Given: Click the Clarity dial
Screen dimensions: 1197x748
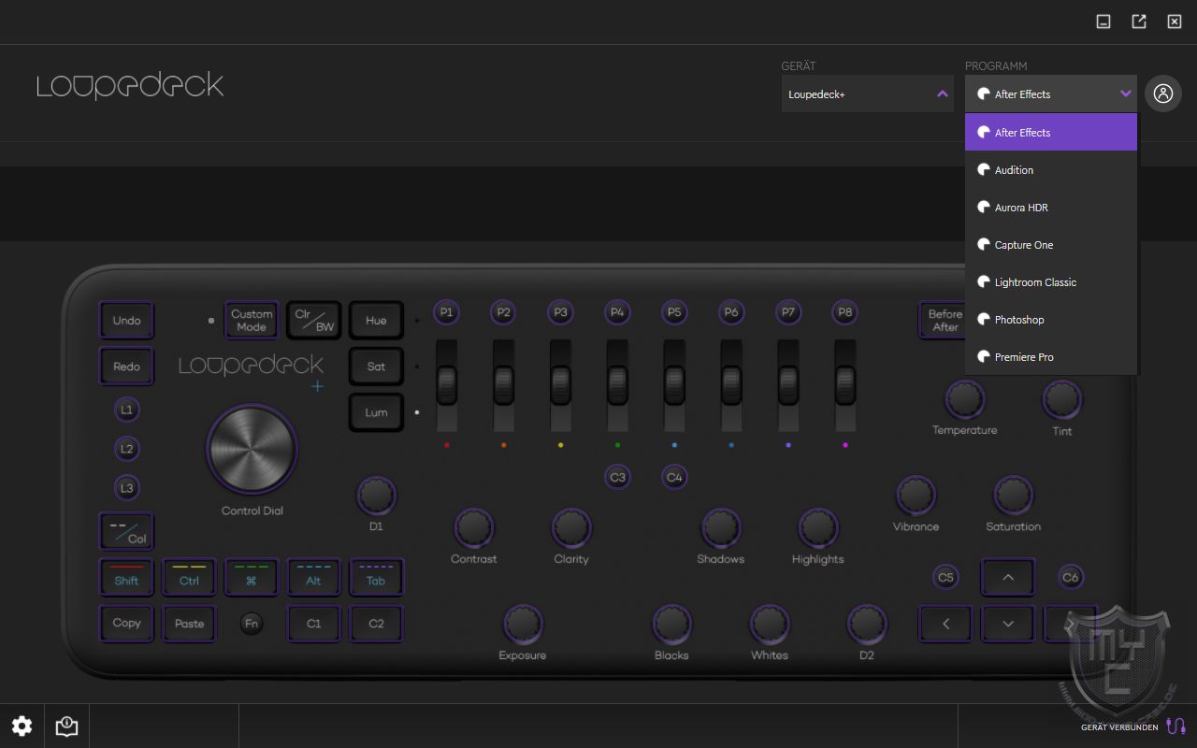Looking at the screenshot, I should pyautogui.click(x=571, y=528).
